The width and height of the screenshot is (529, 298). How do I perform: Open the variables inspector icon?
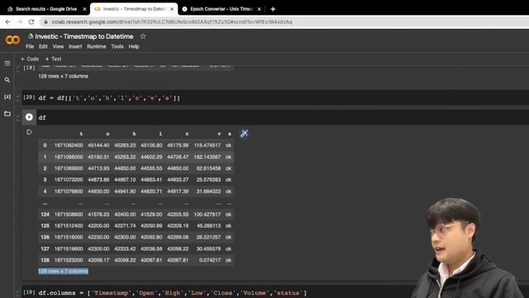click(7, 97)
